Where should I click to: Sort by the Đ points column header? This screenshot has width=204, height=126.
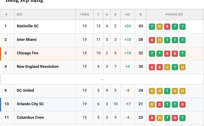click(141, 15)
